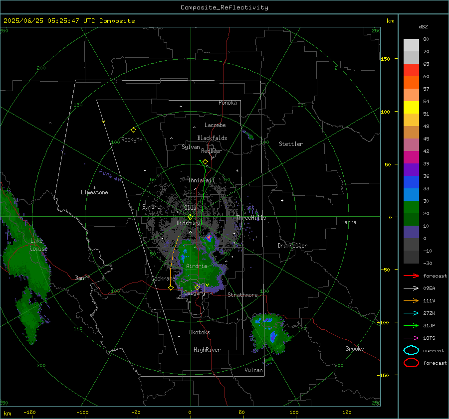Image resolution: width=449 pixels, height=419 pixels.
Task: Click the green 31JP arrow in legend
Action: 411,325
